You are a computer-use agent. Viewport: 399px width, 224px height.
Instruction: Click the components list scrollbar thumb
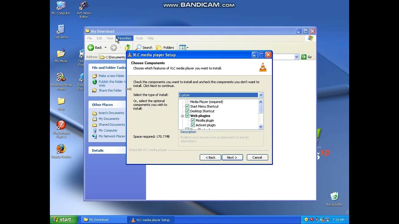pos(261,109)
